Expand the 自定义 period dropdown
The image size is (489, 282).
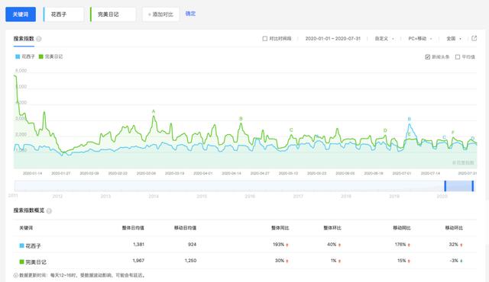coord(384,39)
